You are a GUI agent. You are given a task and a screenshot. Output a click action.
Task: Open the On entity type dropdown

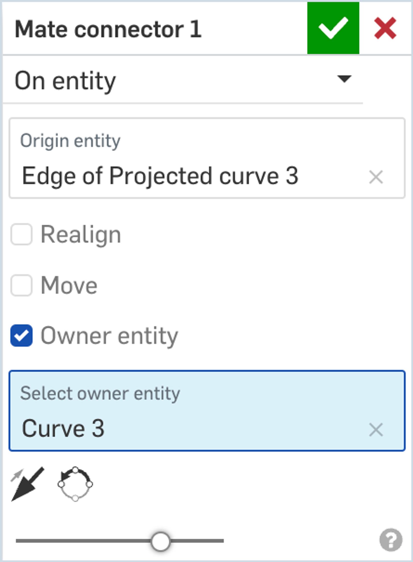coord(181,81)
